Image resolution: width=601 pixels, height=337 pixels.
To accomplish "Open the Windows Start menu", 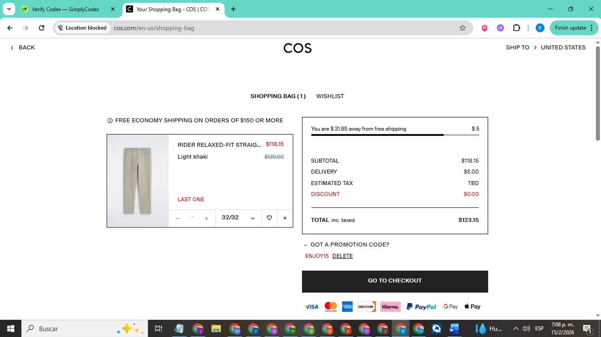I will point(11,329).
